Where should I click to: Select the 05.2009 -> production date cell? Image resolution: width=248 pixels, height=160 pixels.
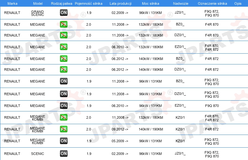pyautogui.click(x=120, y=141)
